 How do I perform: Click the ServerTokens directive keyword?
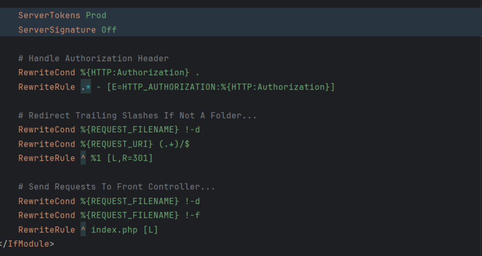(49, 16)
